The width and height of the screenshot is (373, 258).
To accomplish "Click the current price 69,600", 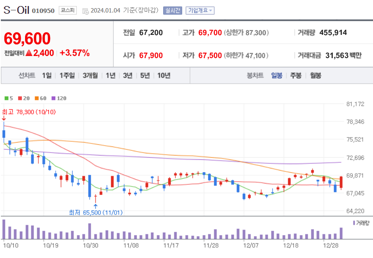I will coord(27,38).
